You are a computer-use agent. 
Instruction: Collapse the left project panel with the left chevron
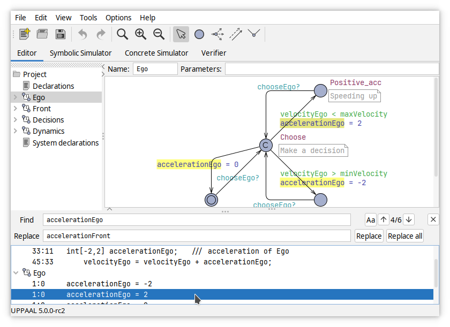click(103, 67)
